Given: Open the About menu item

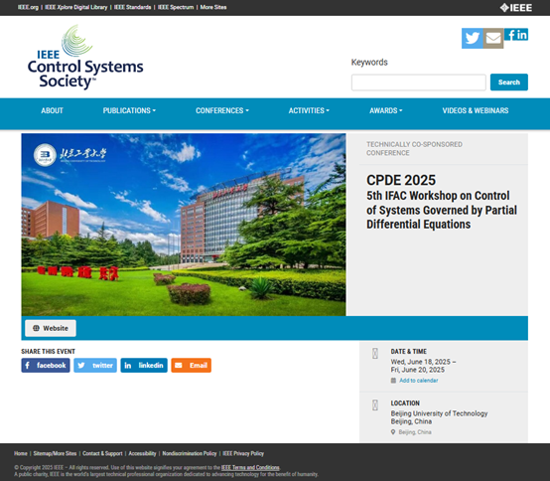Looking at the screenshot, I should point(52,110).
